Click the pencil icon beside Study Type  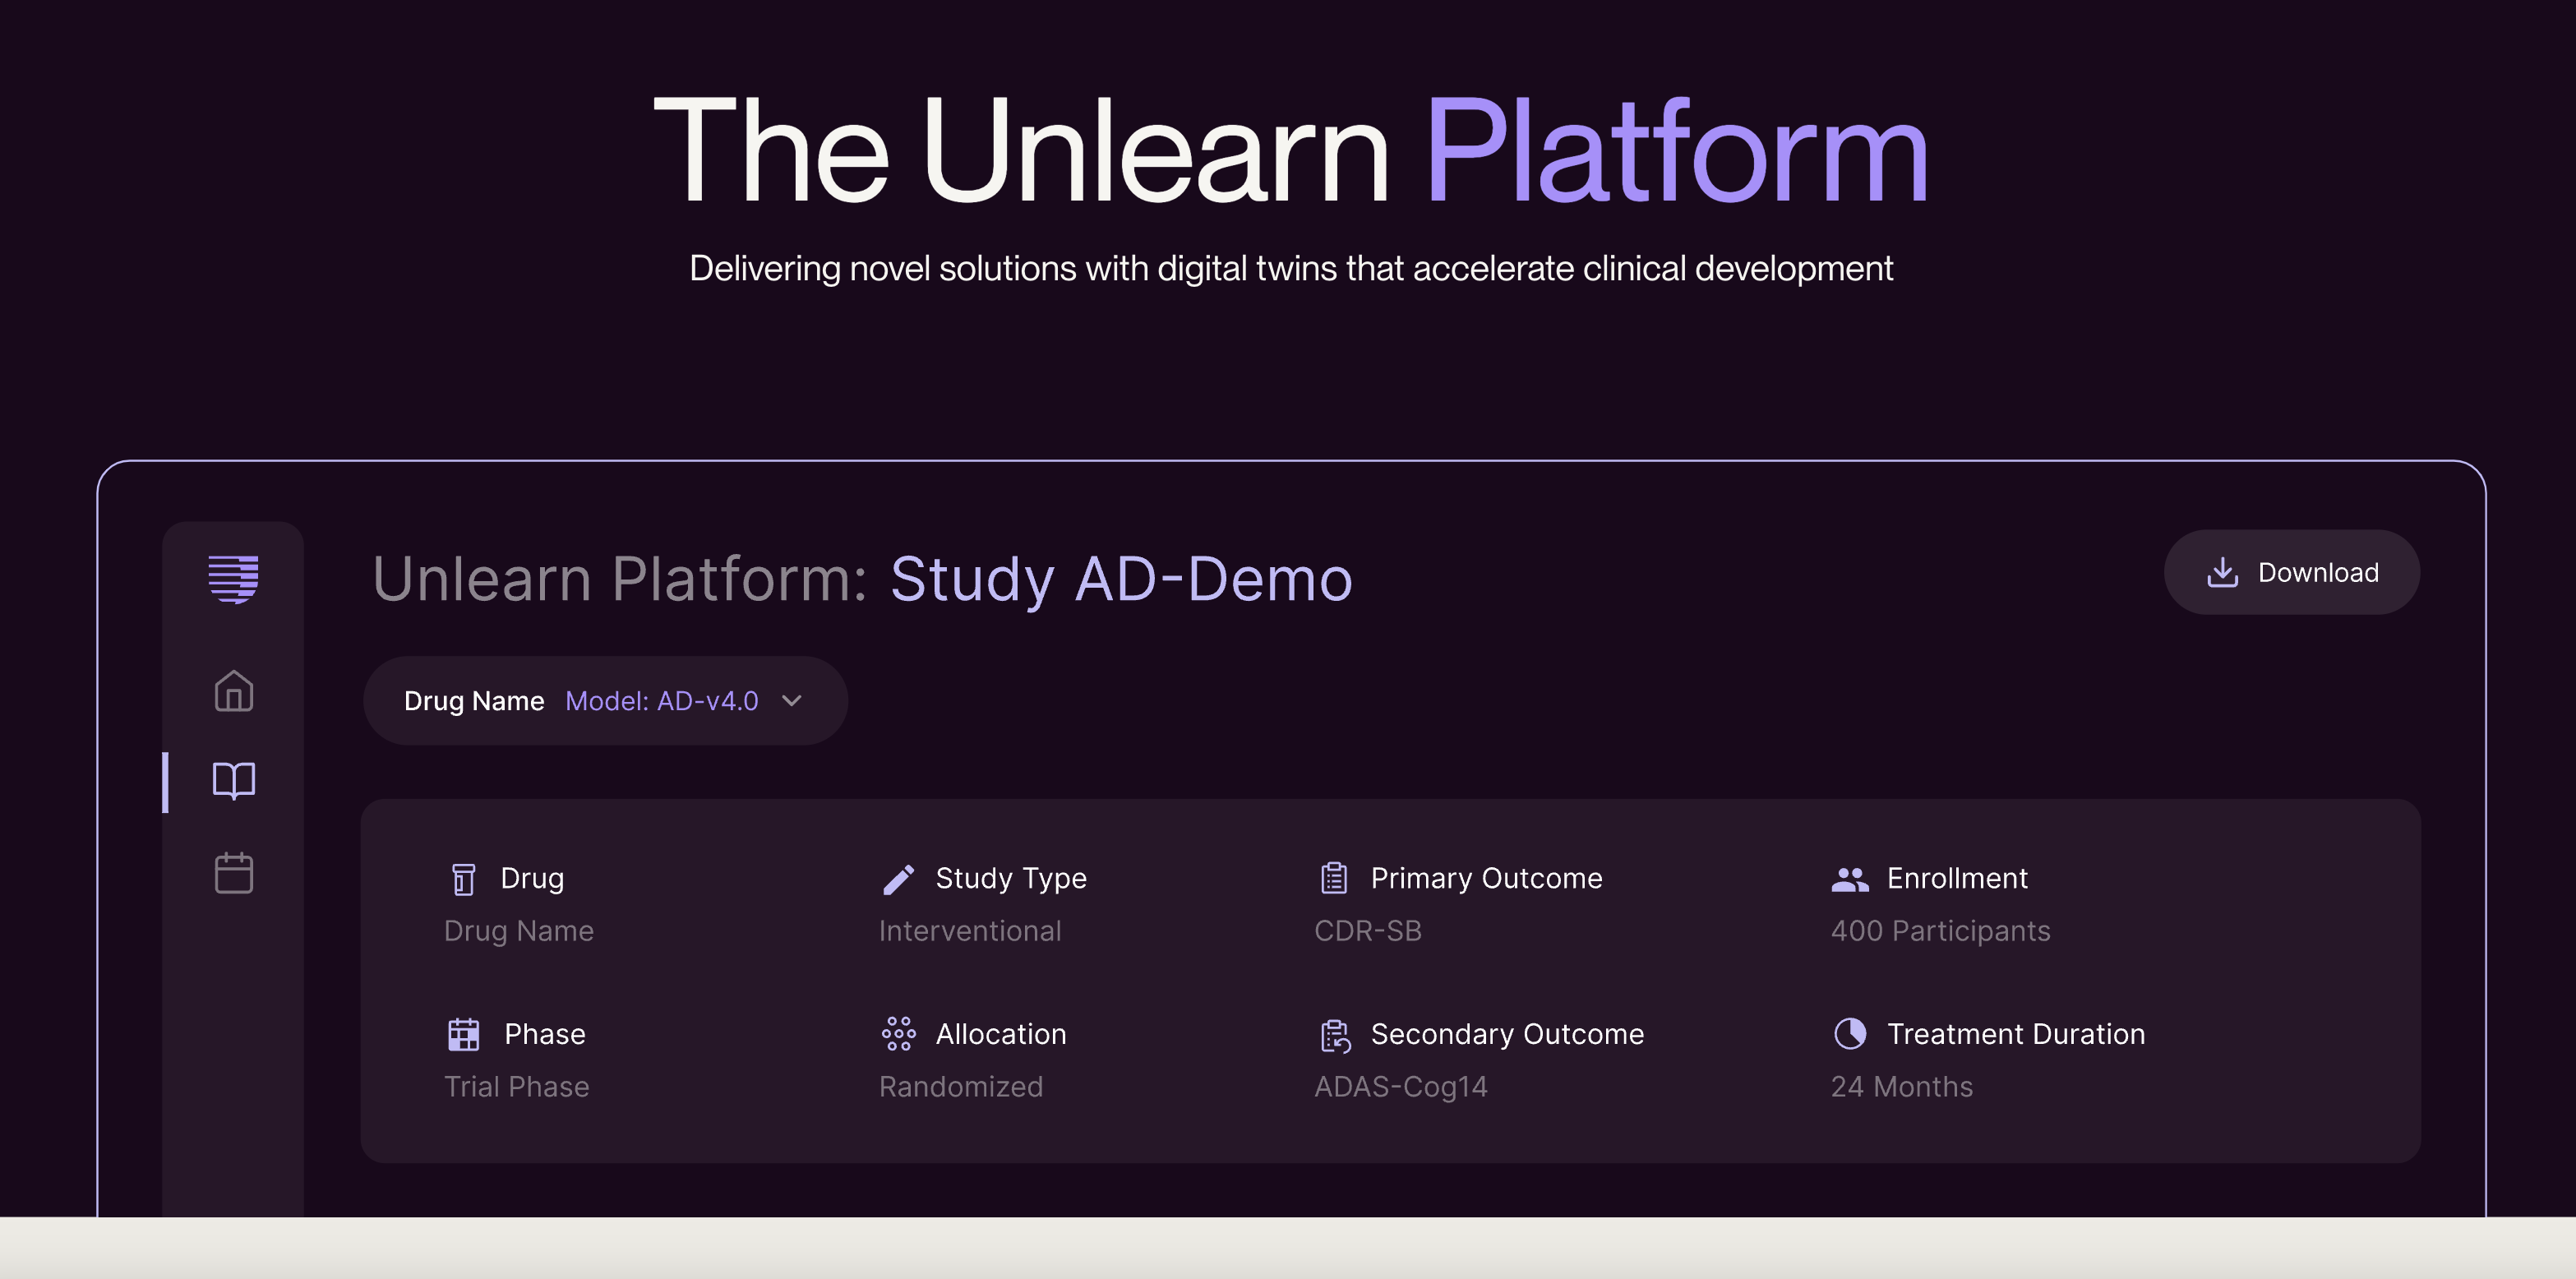pos(898,879)
